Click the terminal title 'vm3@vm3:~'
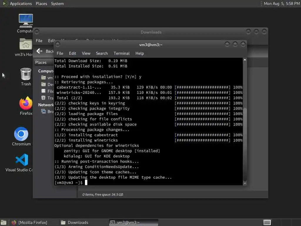The height and width of the screenshot is (226, 301). 151,45
